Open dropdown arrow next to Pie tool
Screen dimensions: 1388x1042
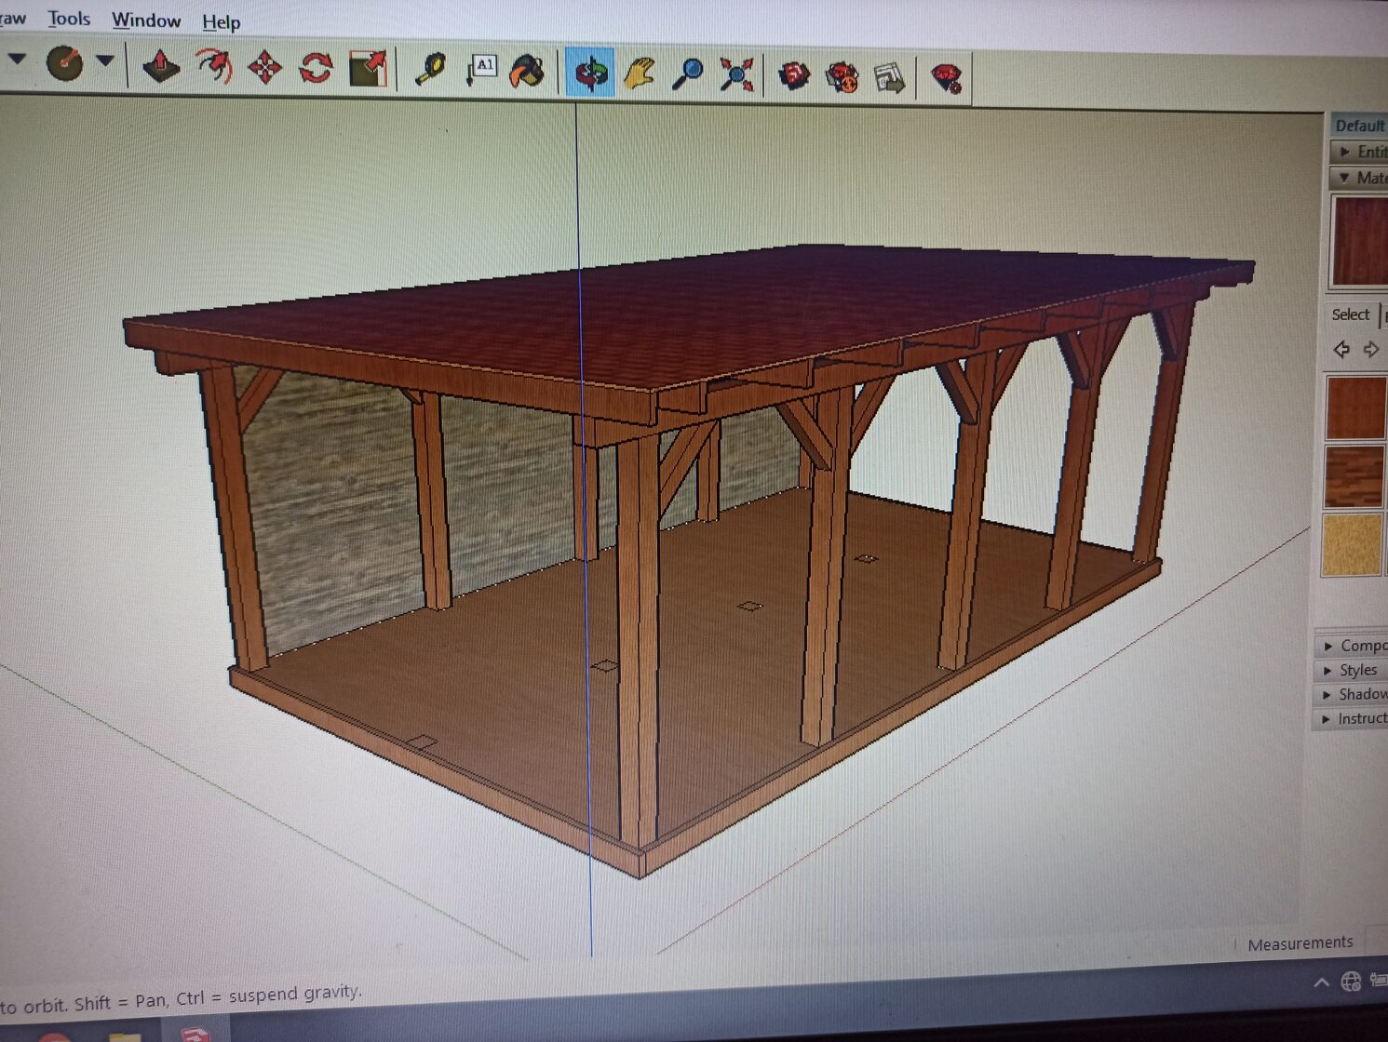coord(104,61)
